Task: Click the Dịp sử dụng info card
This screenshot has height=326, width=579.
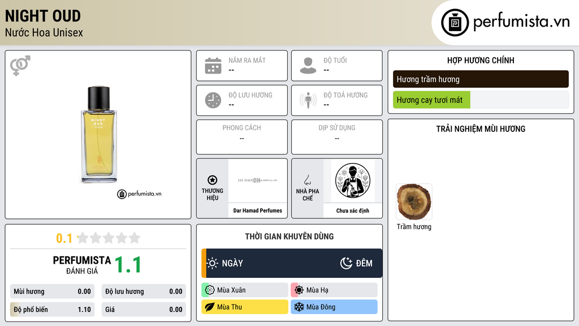Action: tap(337, 137)
